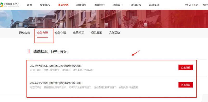Click 点击查看 for the 平谷区 project

tap(186, 85)
